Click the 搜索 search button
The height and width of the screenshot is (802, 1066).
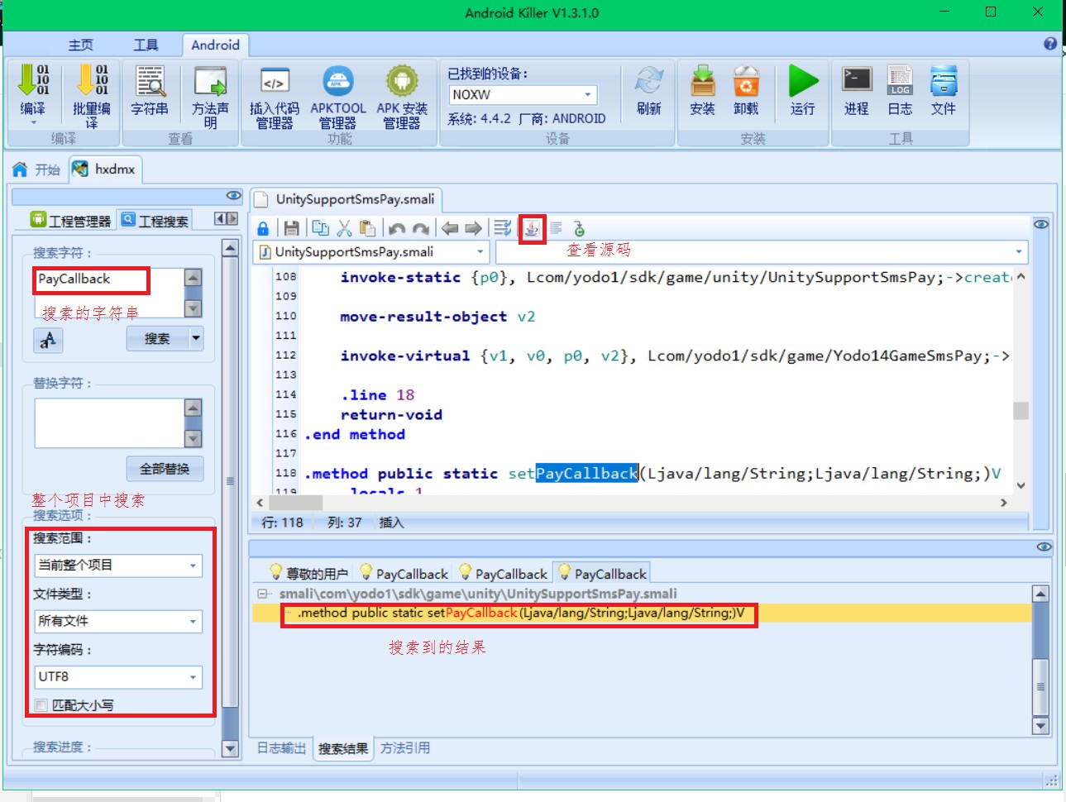point(157,338)
